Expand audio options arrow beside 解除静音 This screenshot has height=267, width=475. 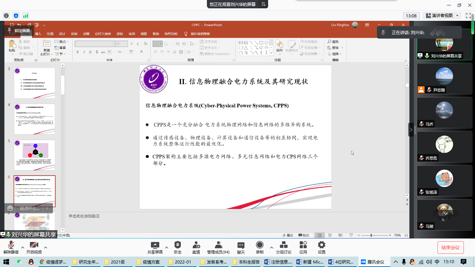click(23, 248)
